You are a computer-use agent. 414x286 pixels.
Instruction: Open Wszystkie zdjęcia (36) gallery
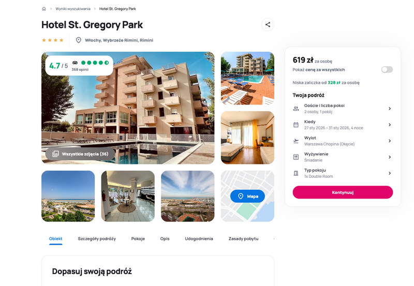(80, 154)
